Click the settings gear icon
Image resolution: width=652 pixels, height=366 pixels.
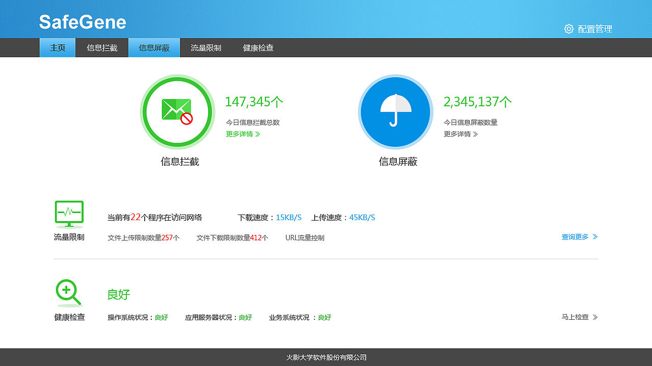tap(569, 29)
